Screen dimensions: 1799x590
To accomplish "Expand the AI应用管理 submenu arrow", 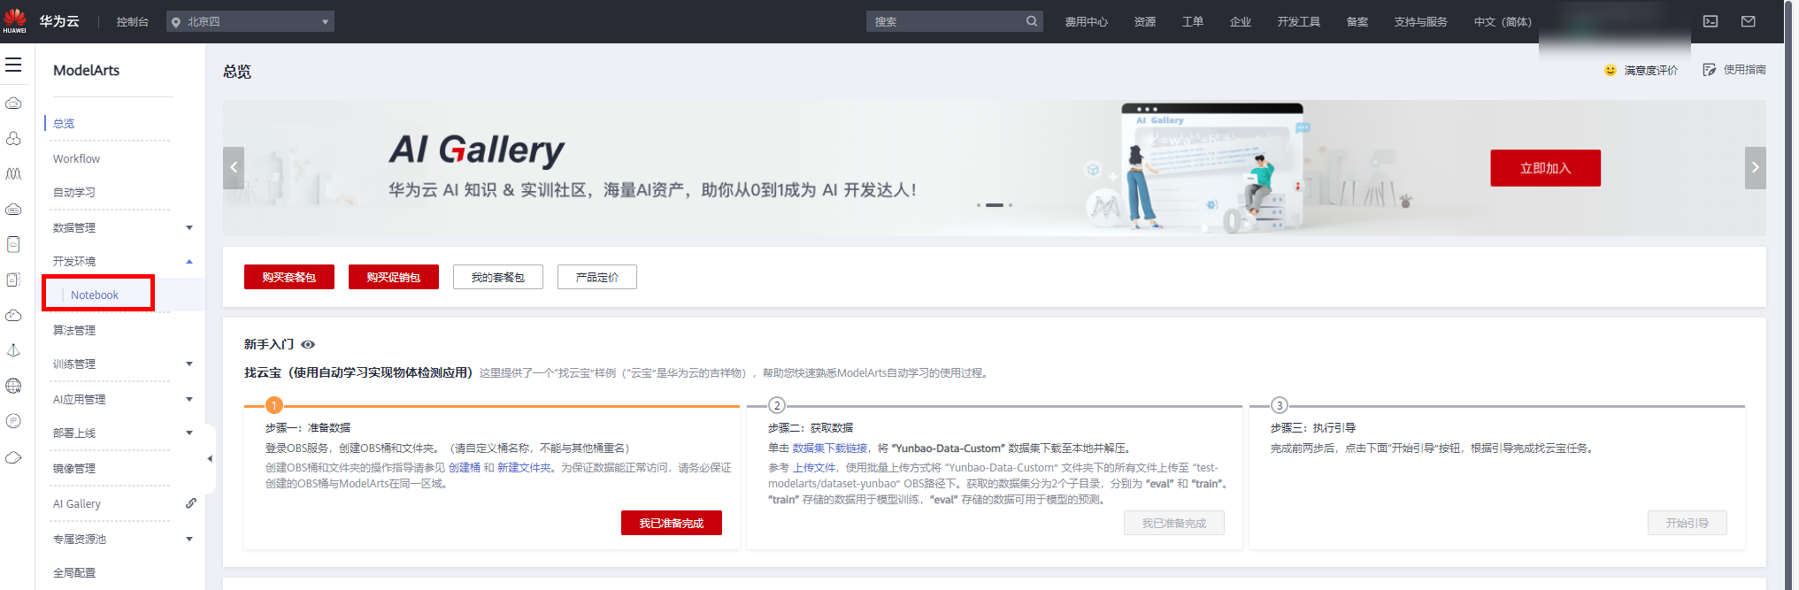I will coord(189,400).
